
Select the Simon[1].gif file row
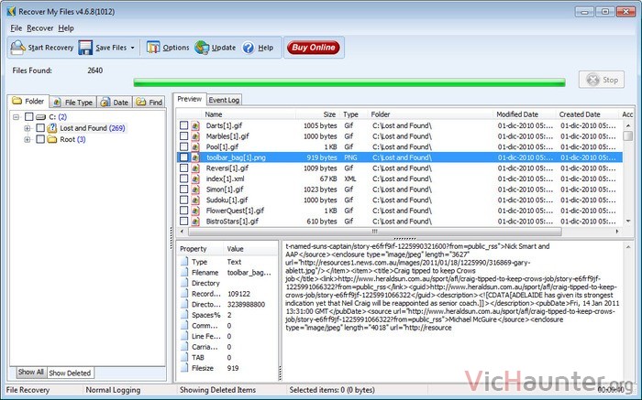click(400, 189)
